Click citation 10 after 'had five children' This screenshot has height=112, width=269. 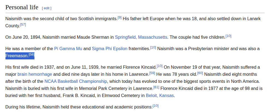[x=229, y=36]
